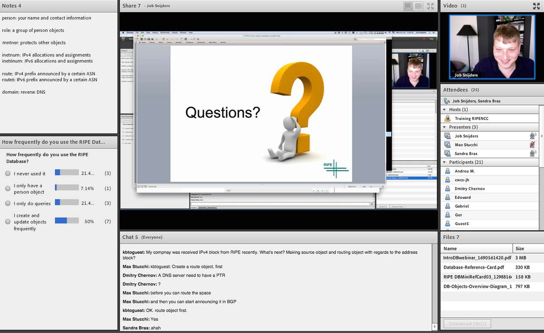The height and width of the screenshot is (333, 544).
Task: Click the telephone icon beside Job Snijders, Sandra Bras
Action: pos(447,101)
